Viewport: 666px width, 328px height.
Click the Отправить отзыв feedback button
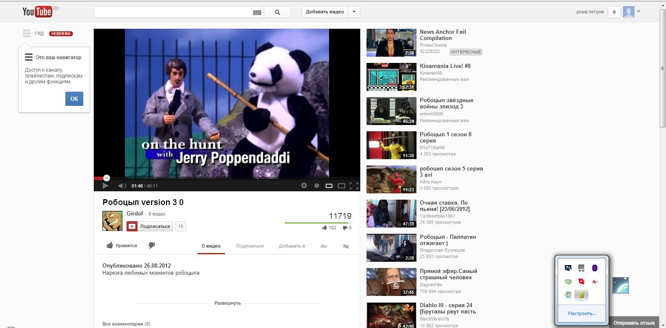click(634, 323)
